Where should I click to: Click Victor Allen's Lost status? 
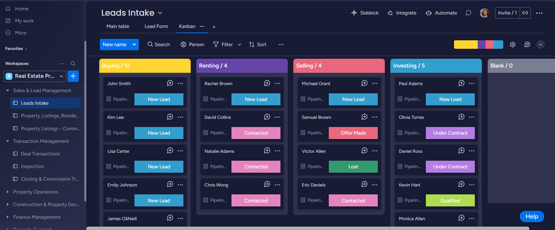tap(353, 167)
